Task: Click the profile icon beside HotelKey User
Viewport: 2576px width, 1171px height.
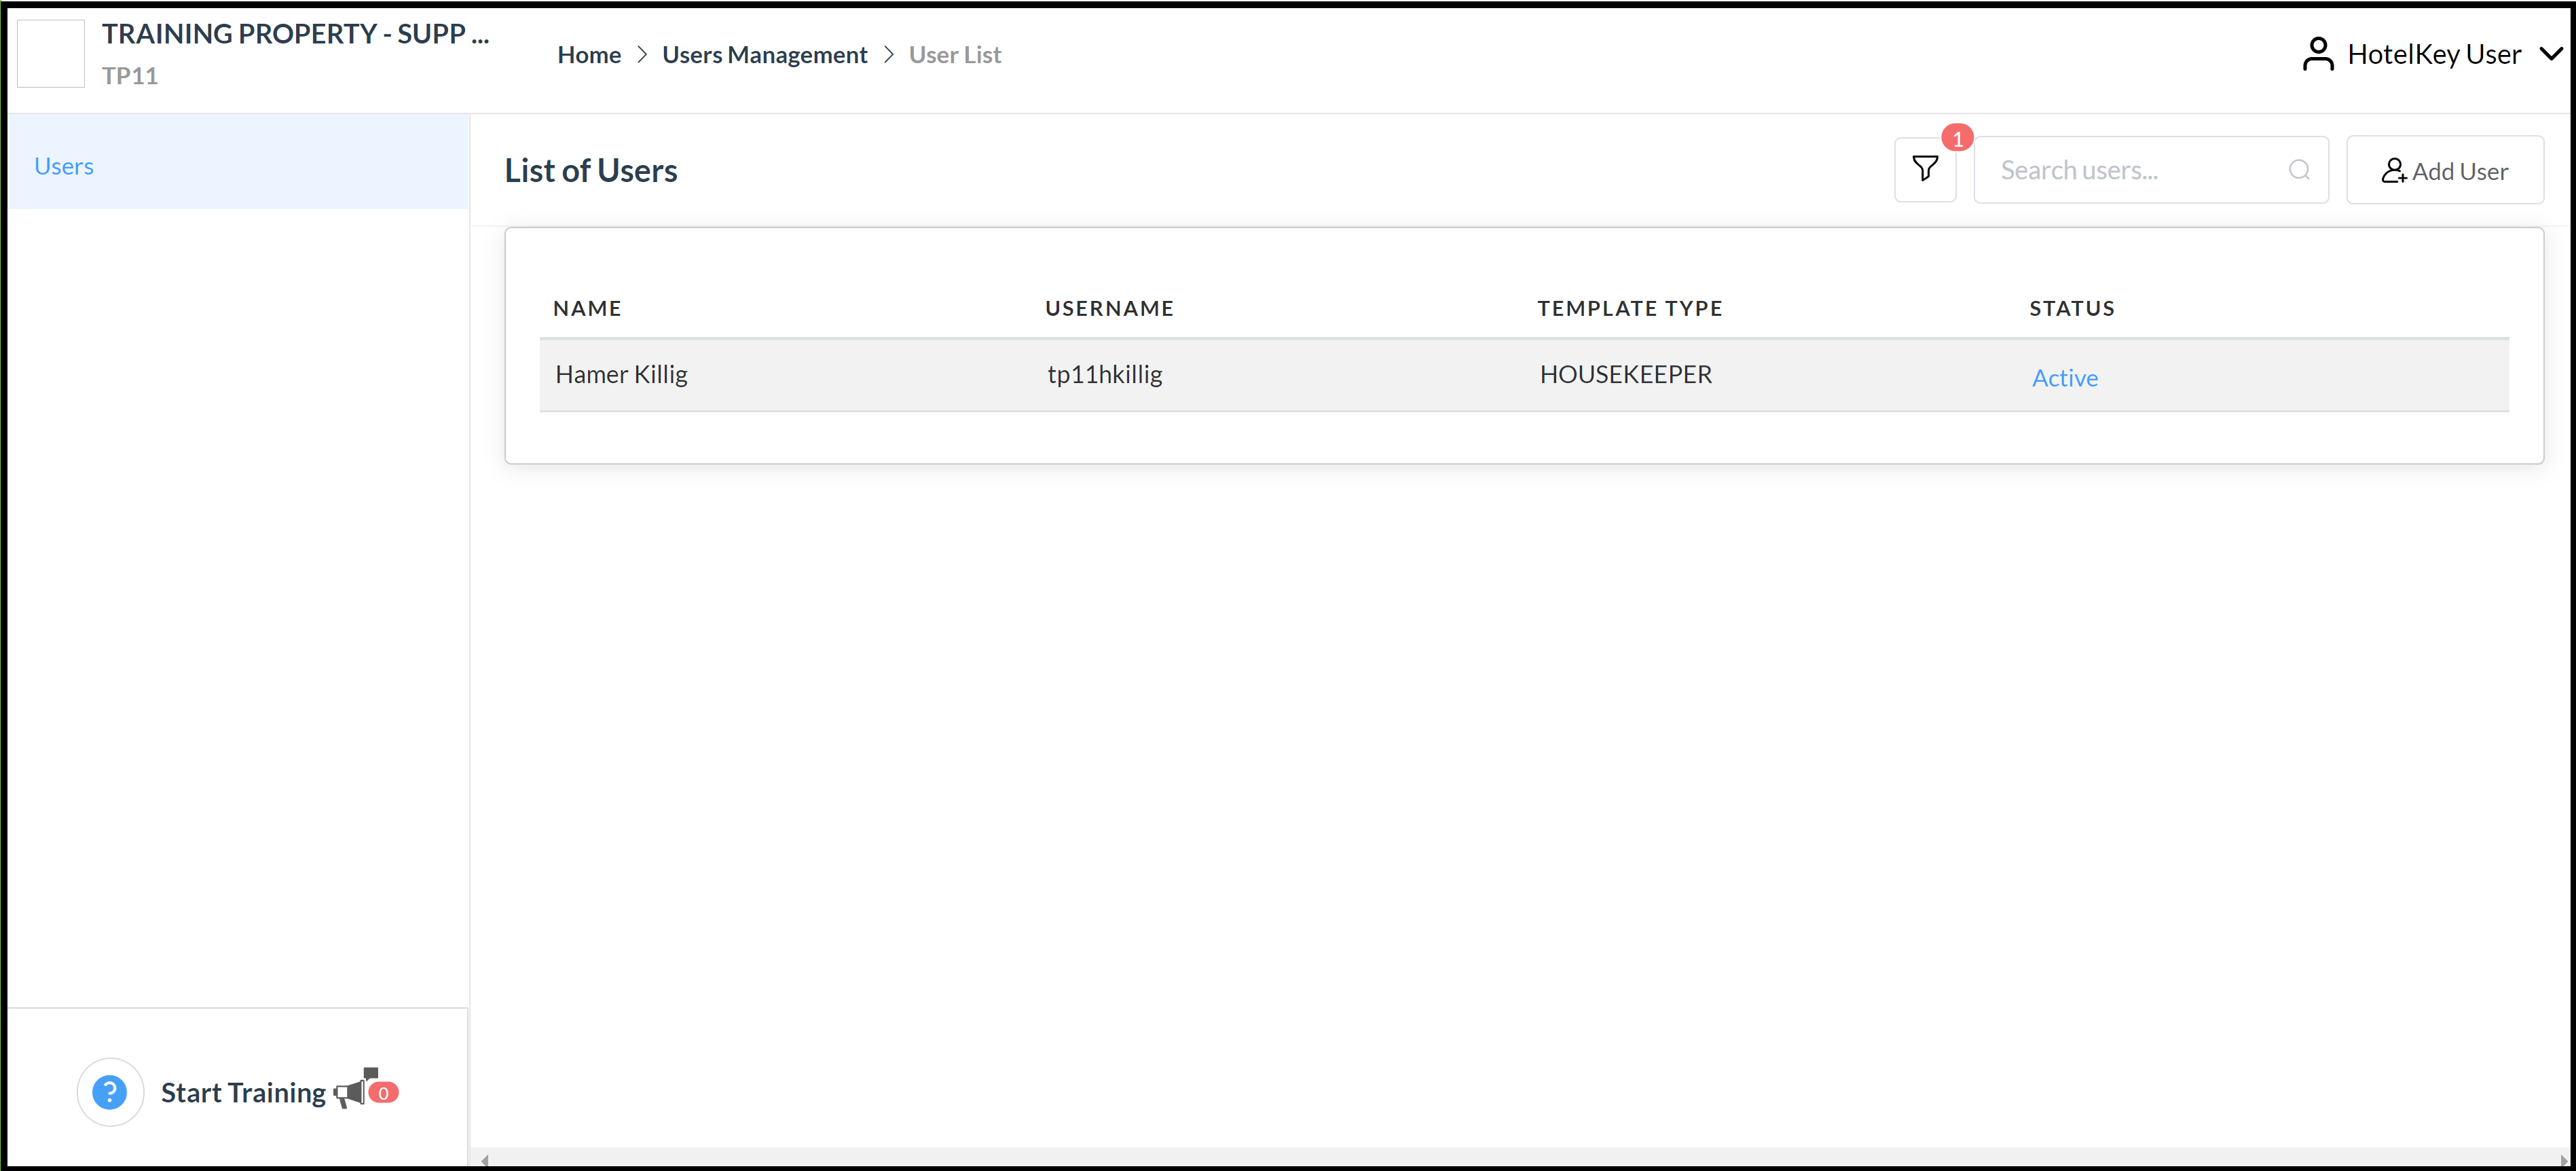Action: coord(2318,53)
